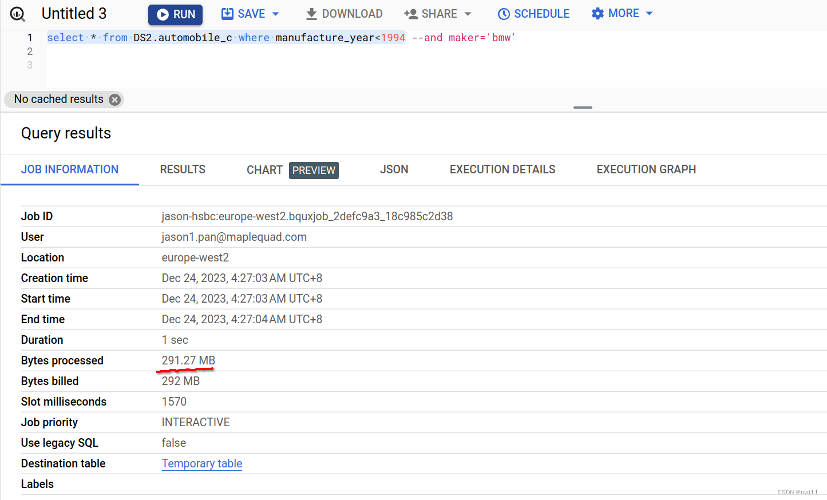Image resolution: width=827 pixels, height=500 pixels.
Task: Click the Duration value 1 sec
Action: [x=175, y=340]
